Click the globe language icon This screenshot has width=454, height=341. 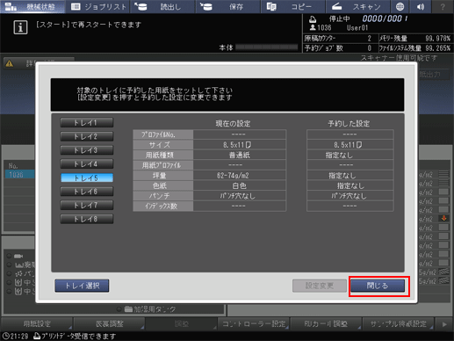click(x=400, y=6)
